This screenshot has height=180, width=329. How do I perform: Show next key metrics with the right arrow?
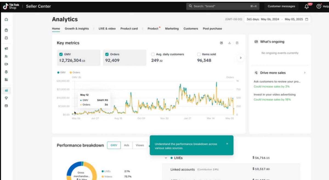point(240,58)
